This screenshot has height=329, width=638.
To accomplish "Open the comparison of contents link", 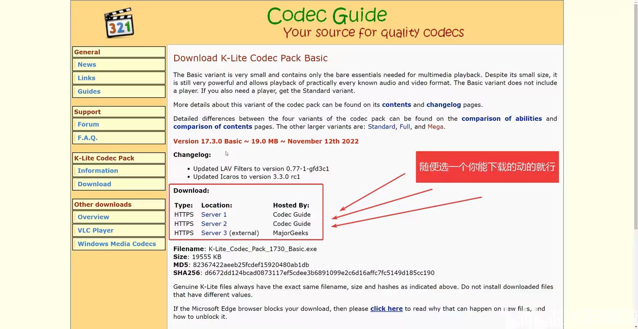I will (212, 127).
